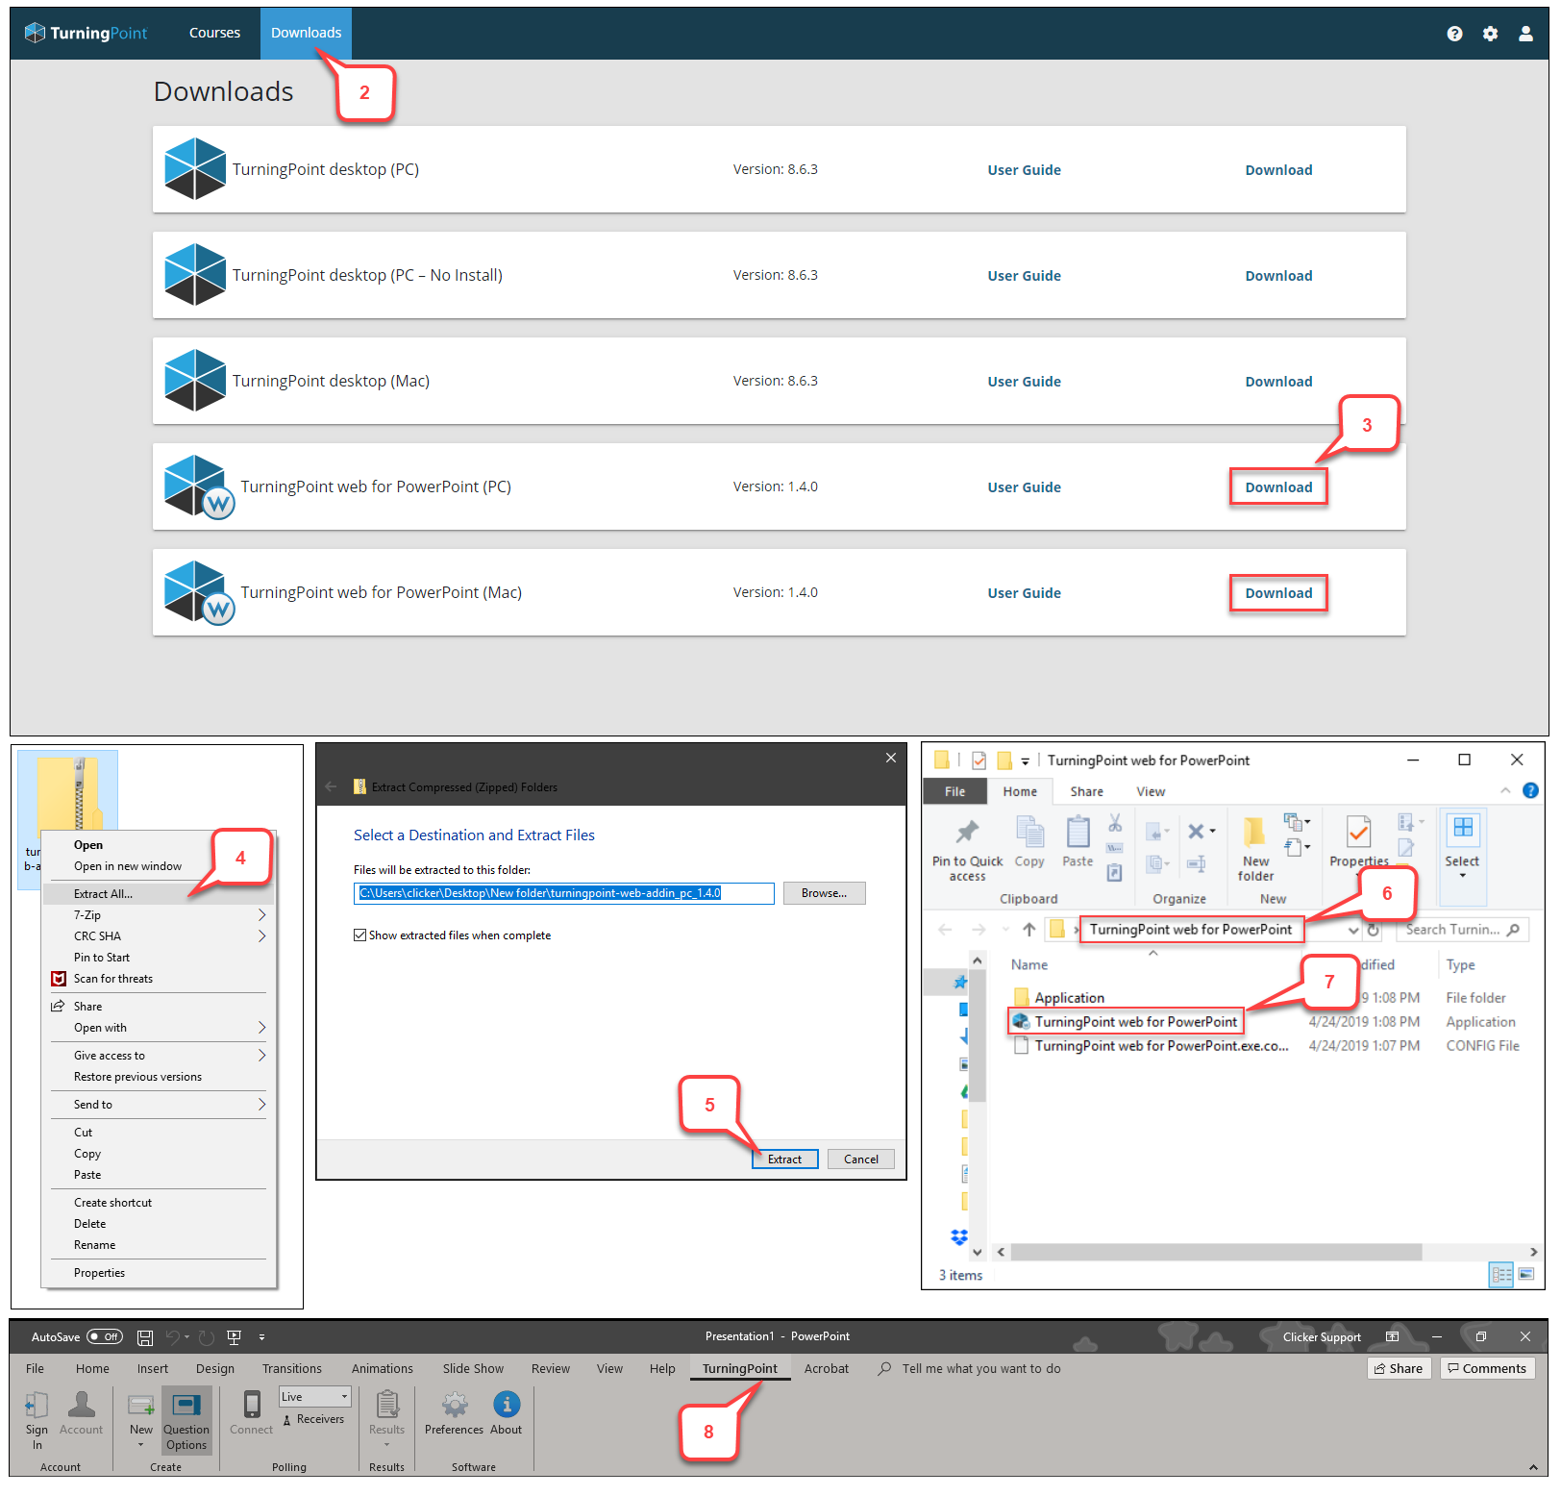The height and width of the screenshot is (1496, 1561).
Task: Expand the 7-Zip submenu arrow
Action: pos(261,914)
